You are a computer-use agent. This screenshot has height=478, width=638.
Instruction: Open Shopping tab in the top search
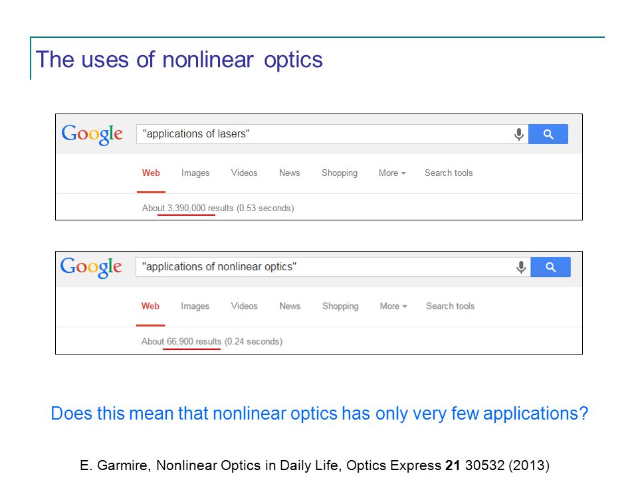point(340,173)
